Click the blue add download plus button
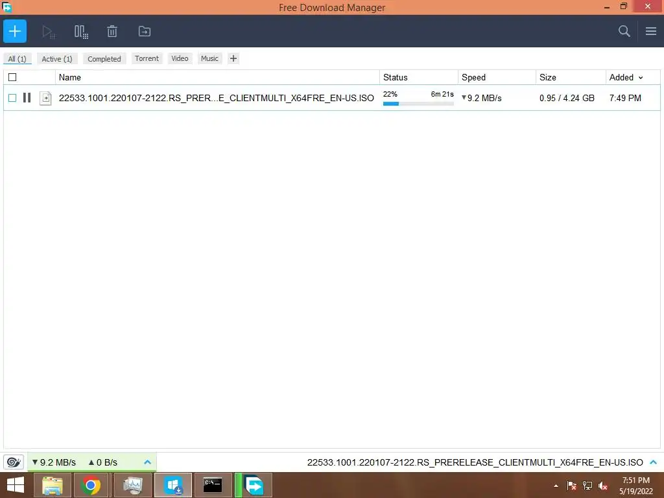664x498 pixels. [15, 31]
